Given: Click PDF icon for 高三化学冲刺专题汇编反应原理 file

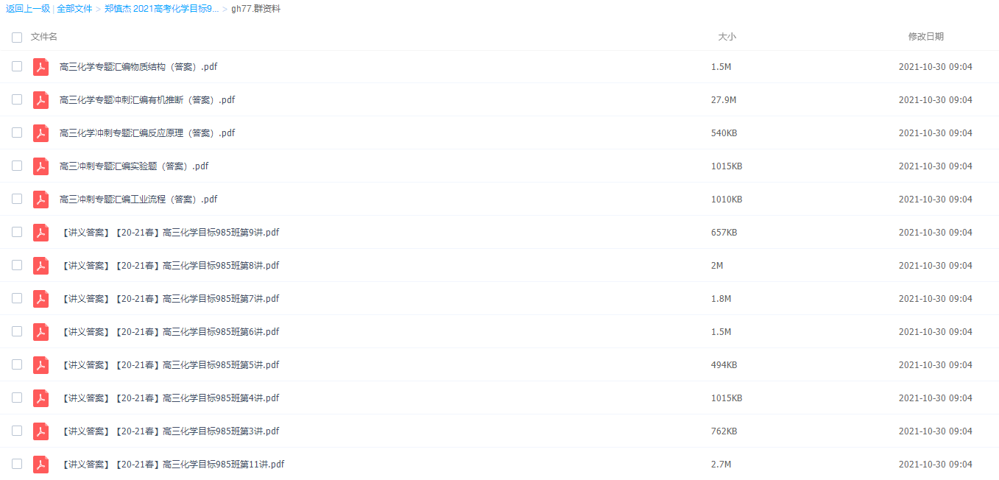Looking at the screenshot, I should (x=40, y=133).
